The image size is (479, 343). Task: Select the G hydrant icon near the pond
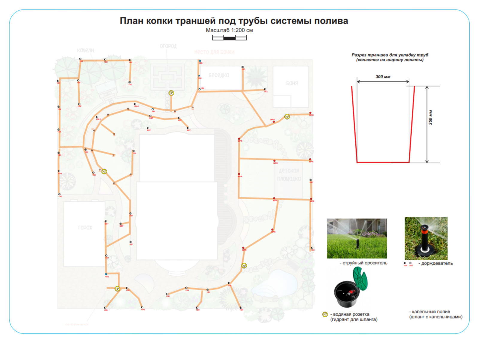coord(244,265)
